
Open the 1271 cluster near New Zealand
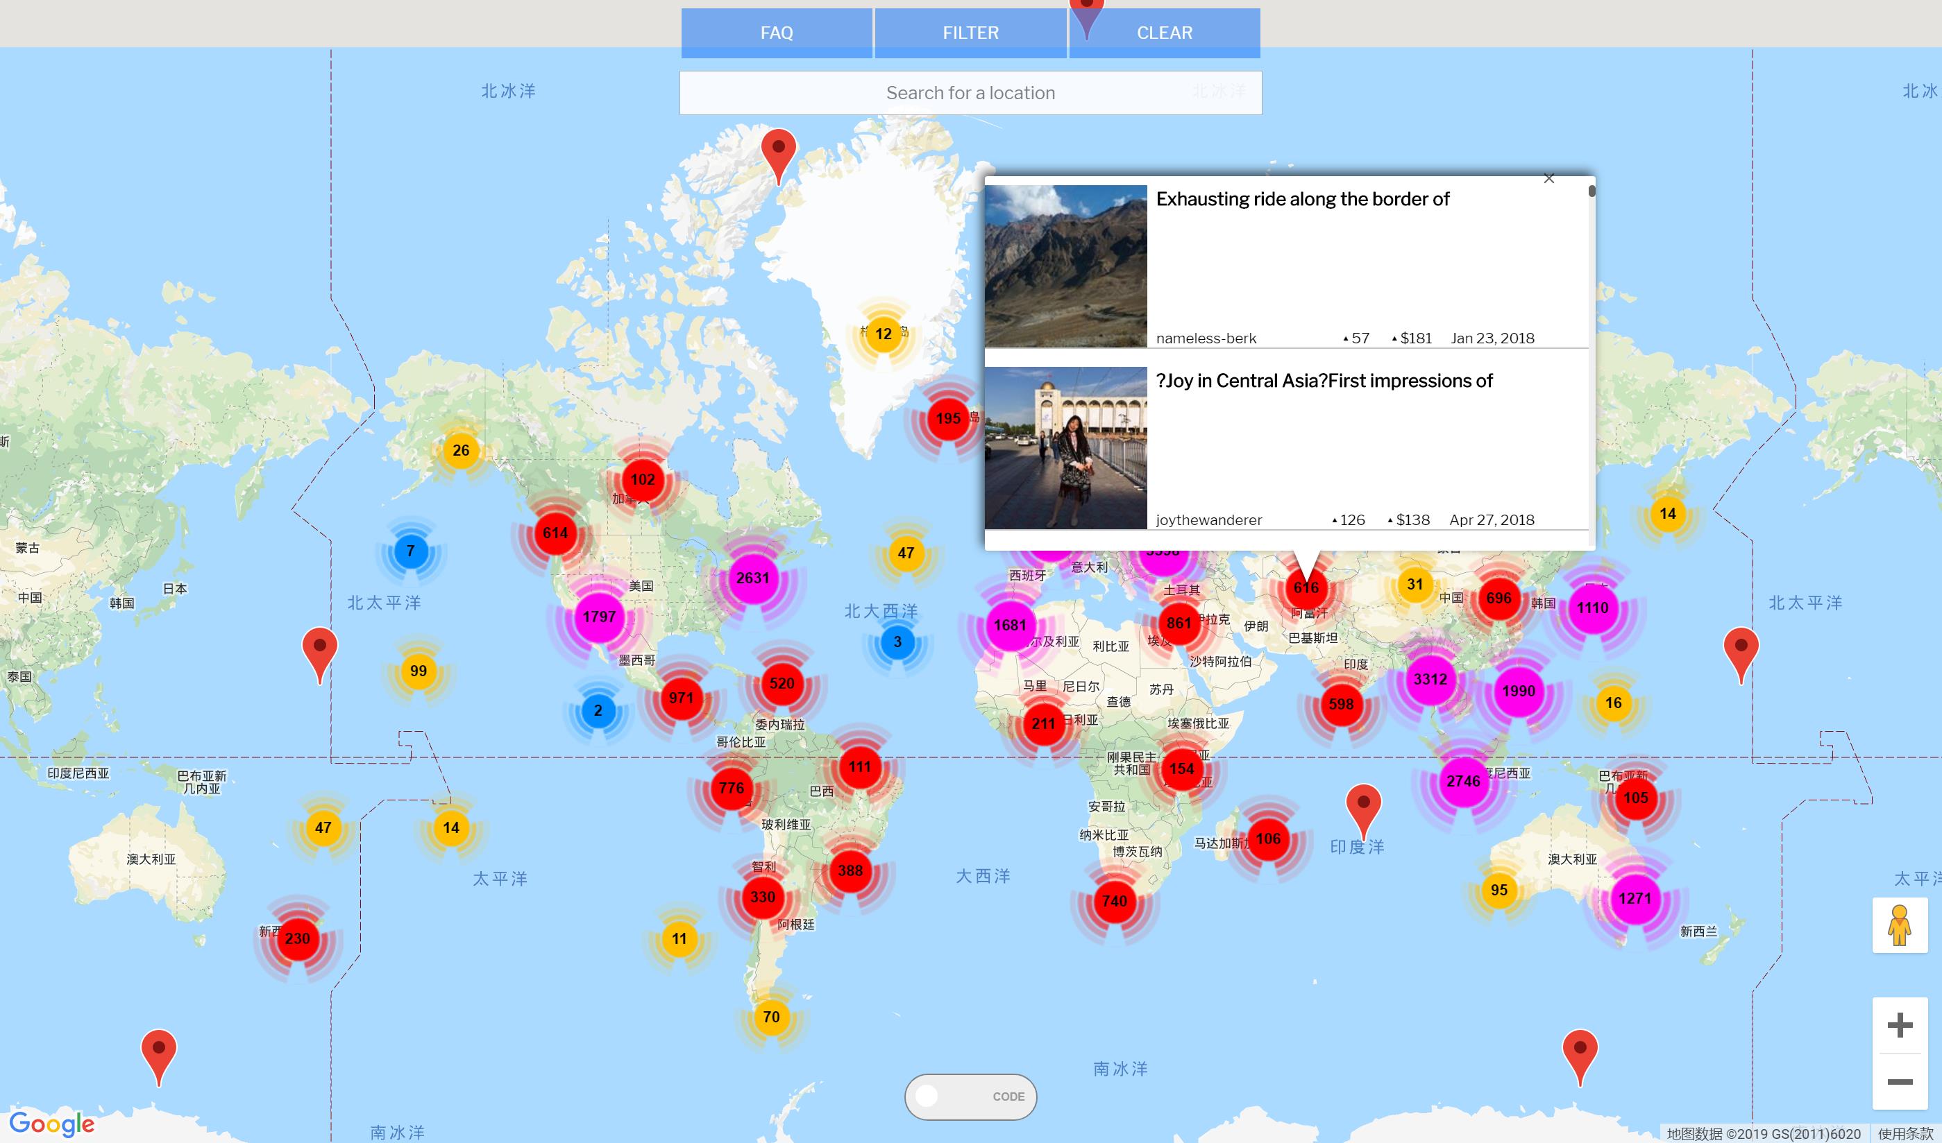click(1635, 899)
